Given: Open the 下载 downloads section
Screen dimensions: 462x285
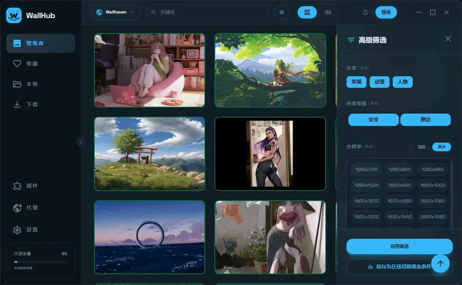Looking at the screenshot, I should coord(40,104).
